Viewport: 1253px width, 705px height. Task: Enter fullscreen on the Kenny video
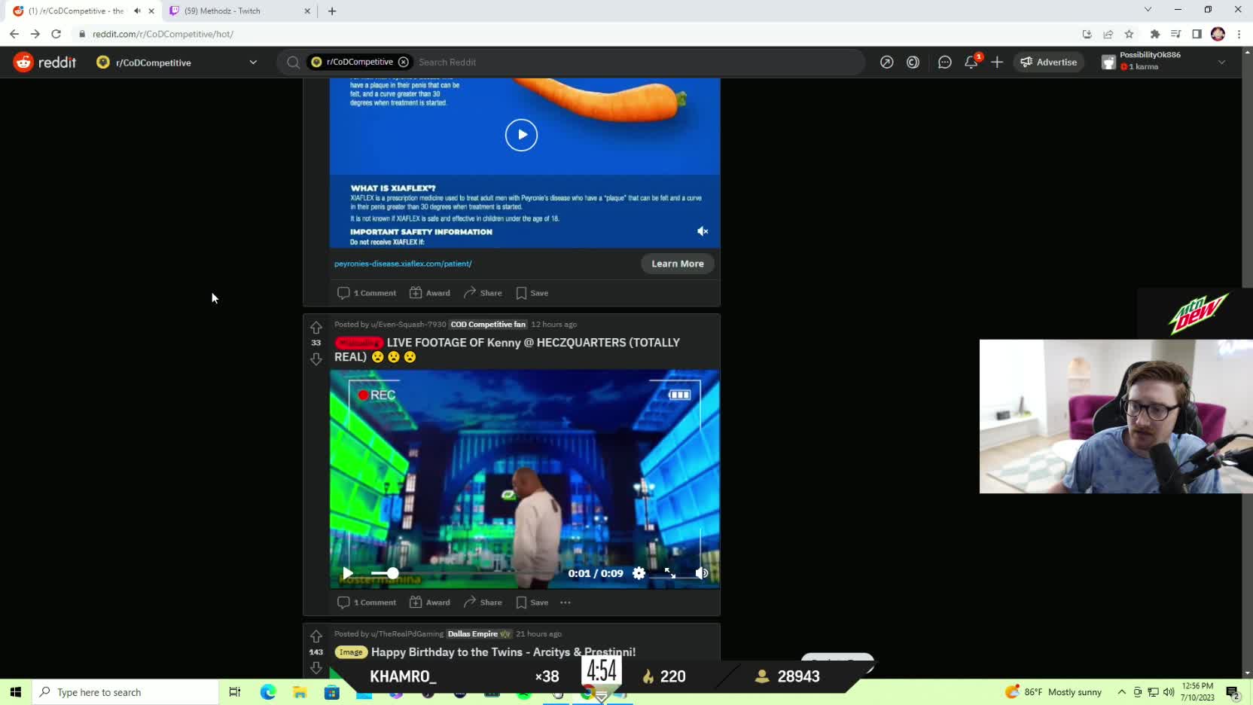(669, 573)
